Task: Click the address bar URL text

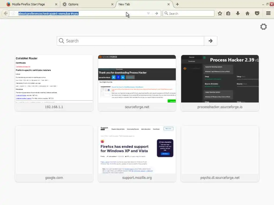Action: click(x=48, y=13)
